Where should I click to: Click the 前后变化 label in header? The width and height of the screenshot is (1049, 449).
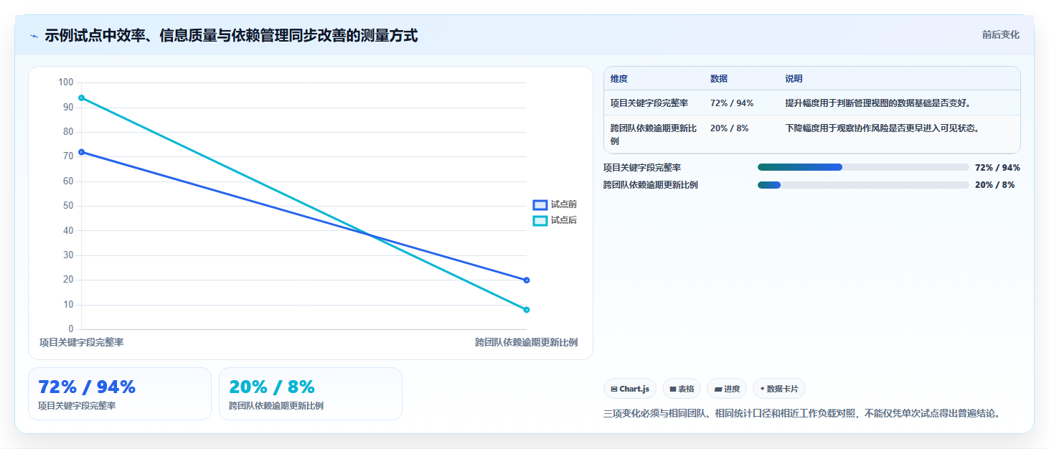pyautogui.click(x=1001, y=35)
